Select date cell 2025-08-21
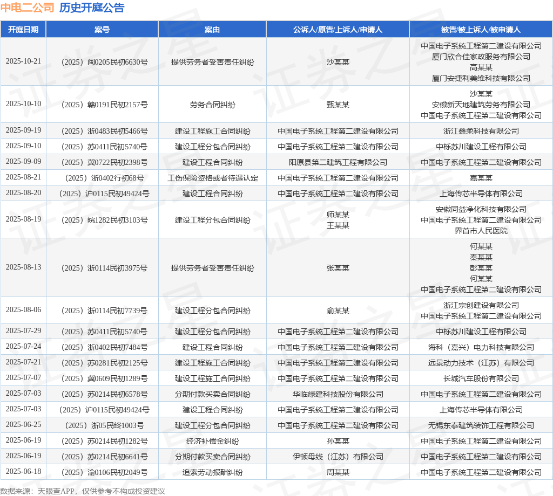This screenshot has width=553, height=496. pyautogui.click(x=23, y=177)
